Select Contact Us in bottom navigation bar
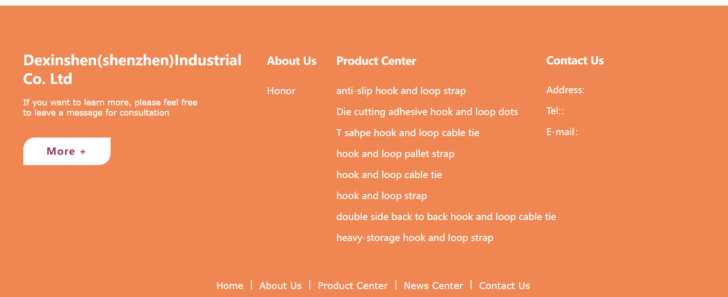 (504, 286)
